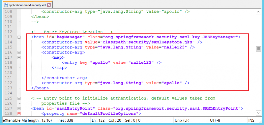Screen dimensions: 264x125
Task: Click the </bean> closing tag on line 123
Action: pos(40,88)
